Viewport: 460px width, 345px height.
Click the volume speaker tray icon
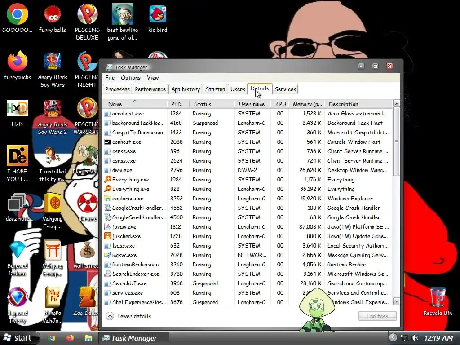(415, 338)
